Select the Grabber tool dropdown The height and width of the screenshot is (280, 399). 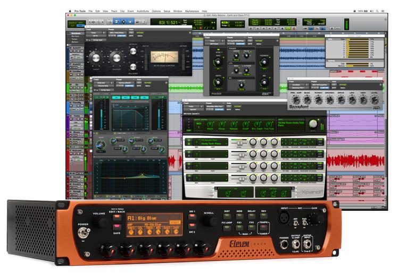tap(130, 22)
